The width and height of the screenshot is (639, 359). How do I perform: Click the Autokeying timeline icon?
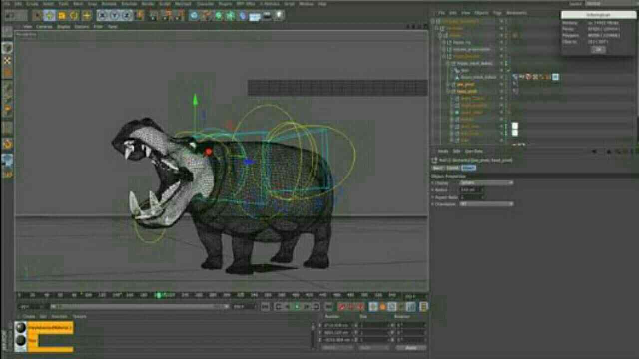pyautogui.click(x=350, y=306)
